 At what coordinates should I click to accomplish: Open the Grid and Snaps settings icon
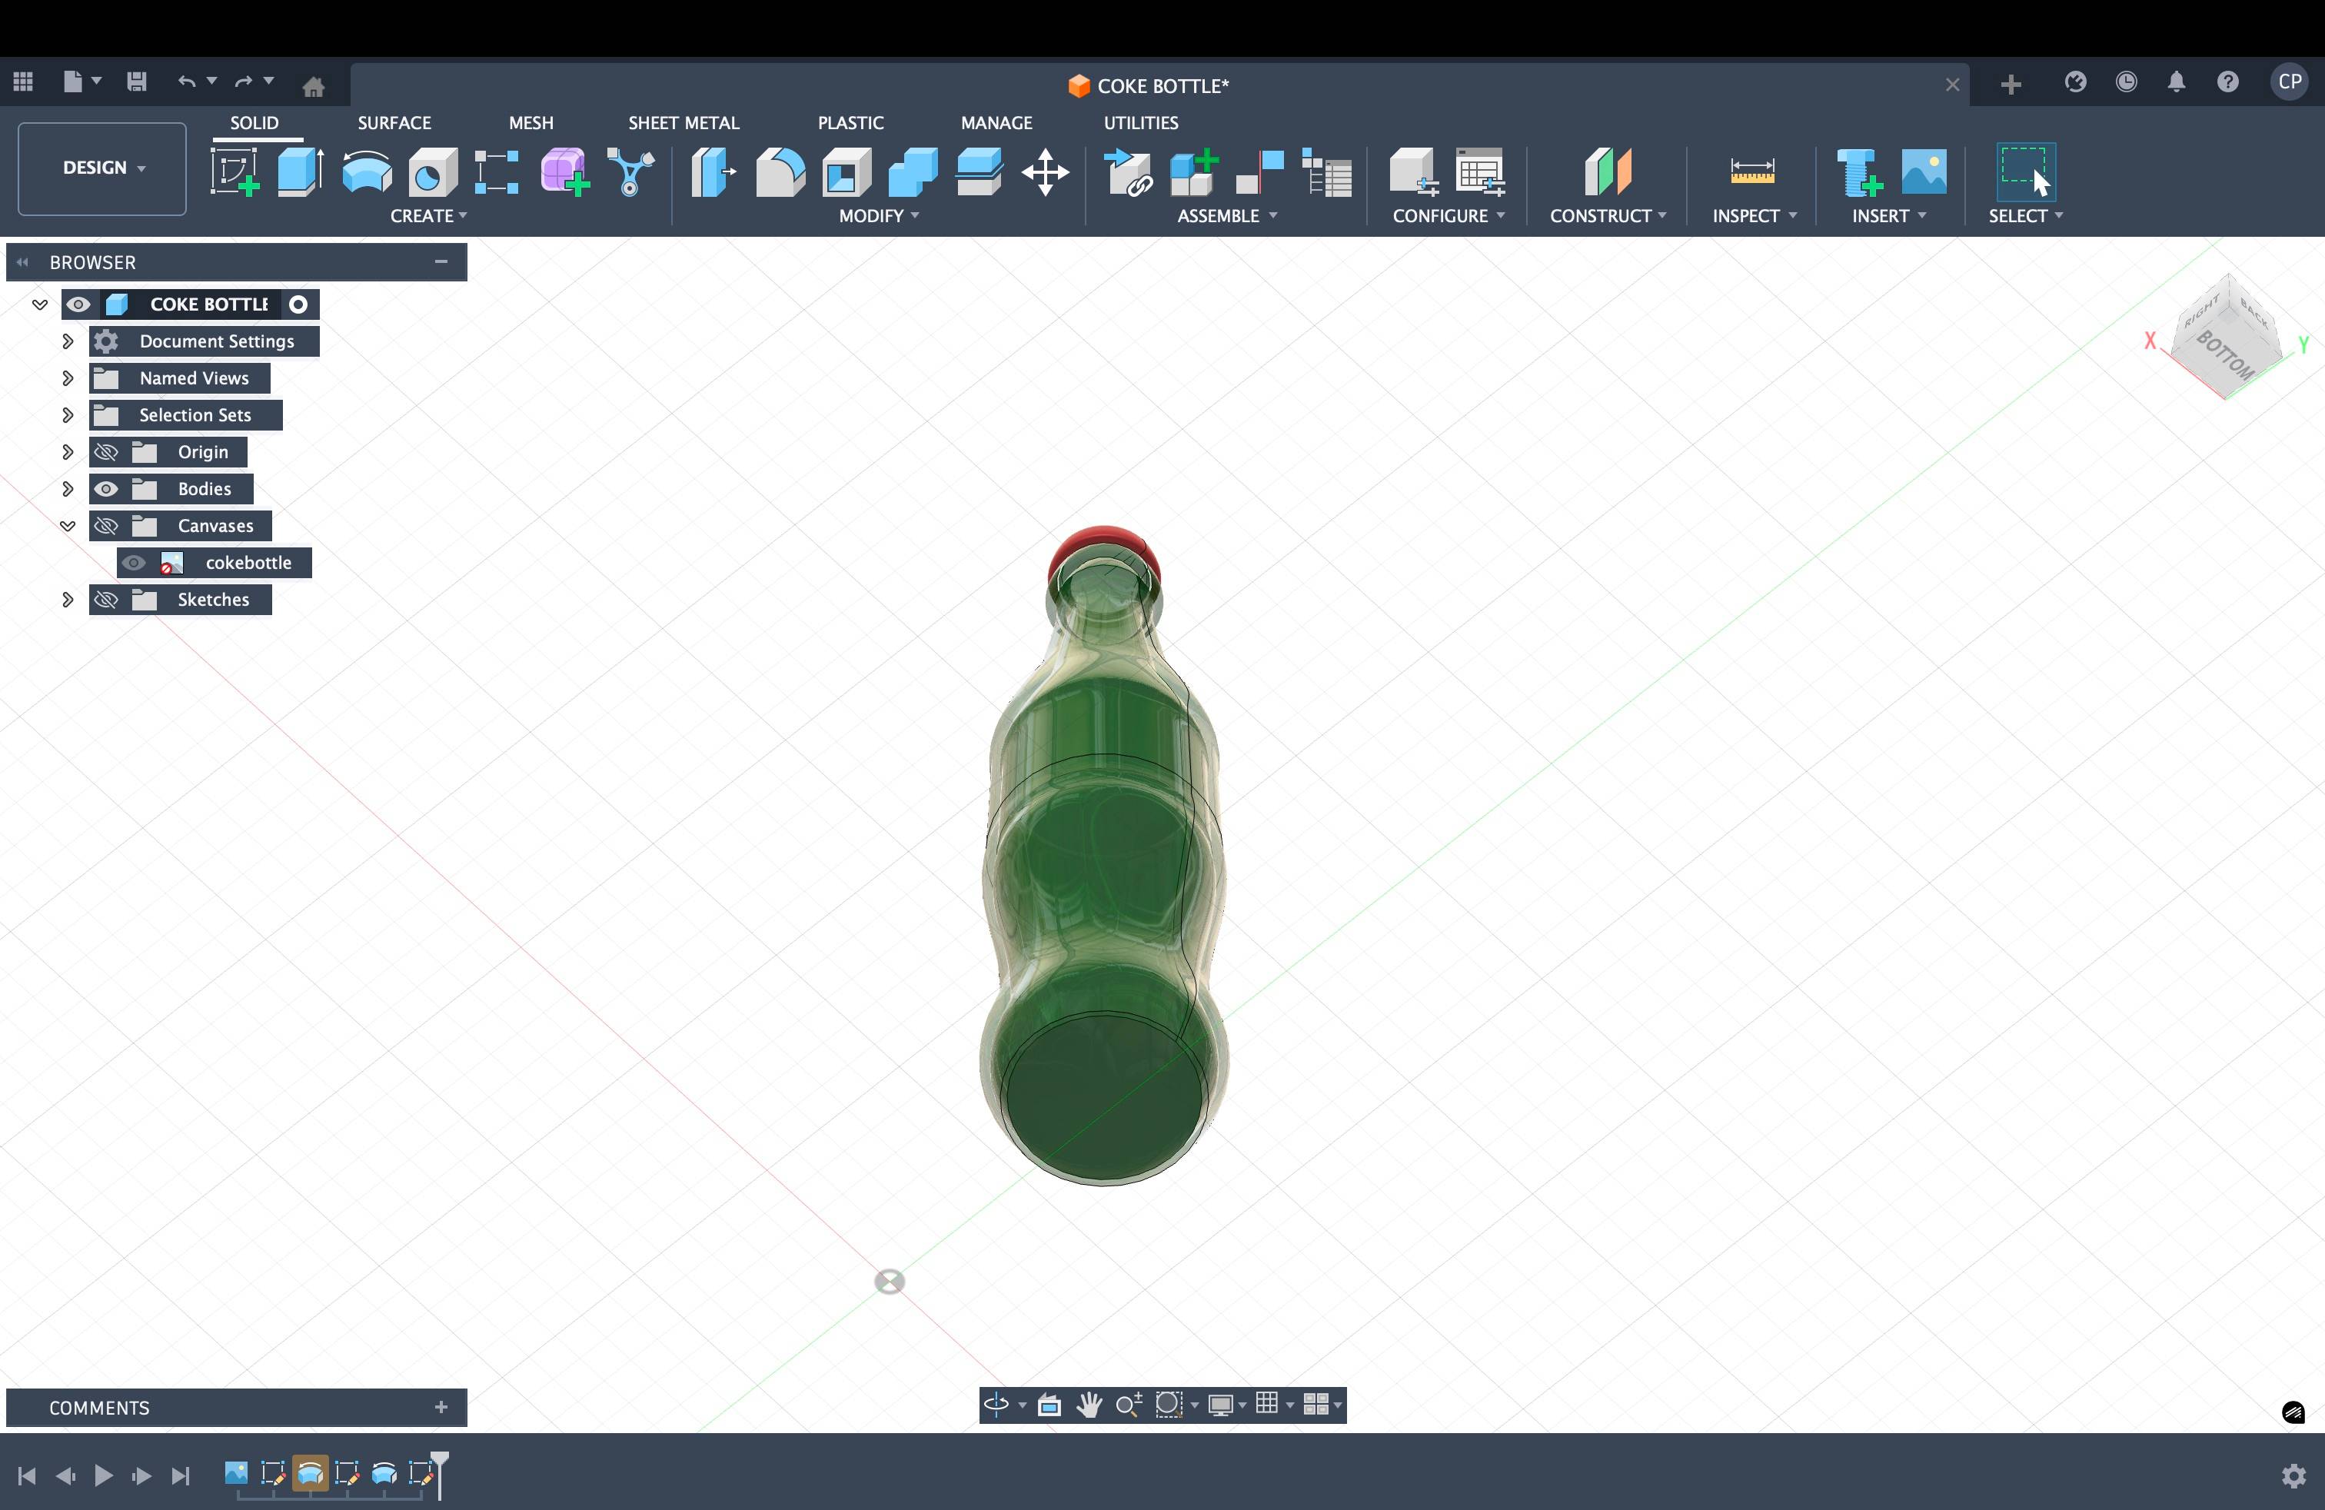point(1267,1404)
